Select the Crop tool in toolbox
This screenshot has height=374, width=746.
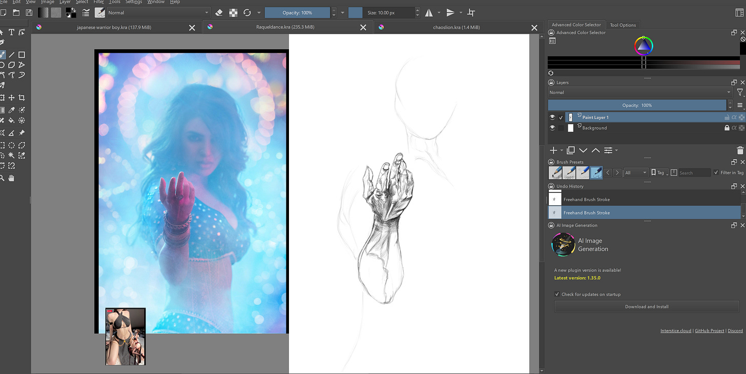[22, 98]
